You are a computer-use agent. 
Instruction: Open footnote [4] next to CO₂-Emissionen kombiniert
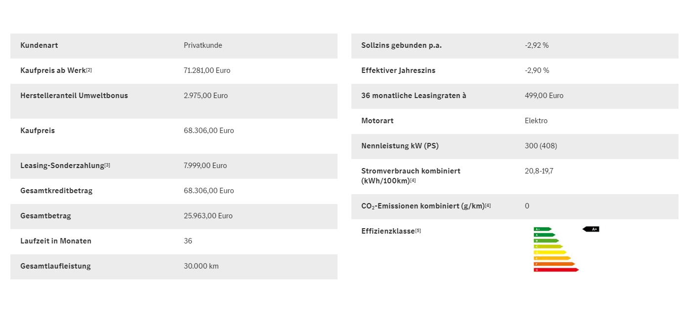pos(488,206)
